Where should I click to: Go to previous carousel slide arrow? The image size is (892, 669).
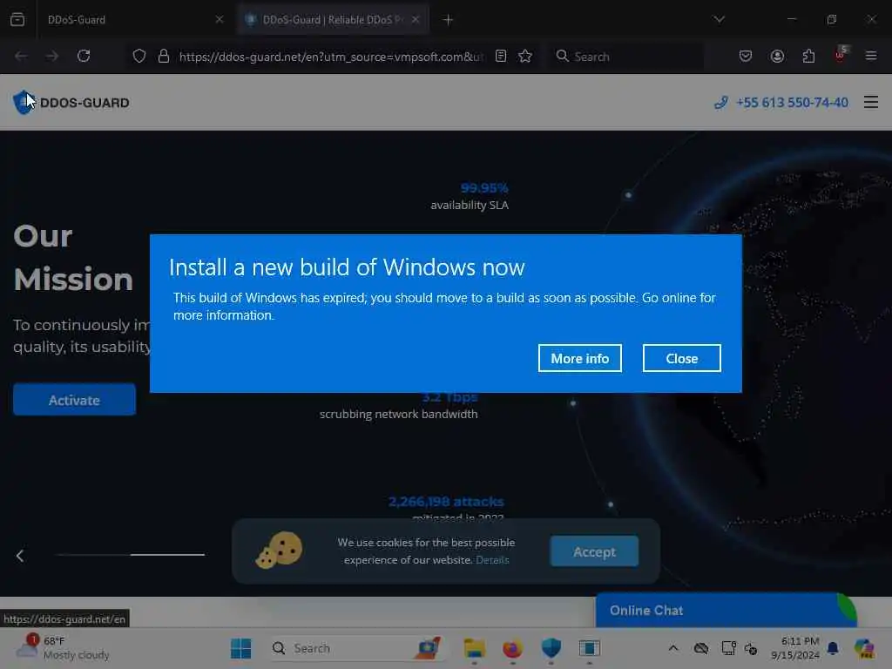20,556
